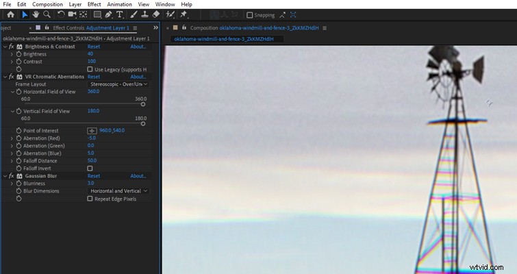
Task: Open the Effect menu
Action: (94, 4)
